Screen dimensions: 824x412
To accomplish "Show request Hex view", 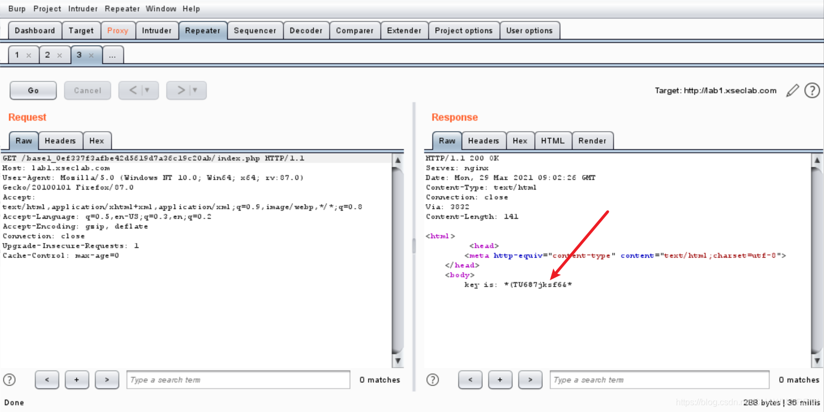I will point(97,140).
